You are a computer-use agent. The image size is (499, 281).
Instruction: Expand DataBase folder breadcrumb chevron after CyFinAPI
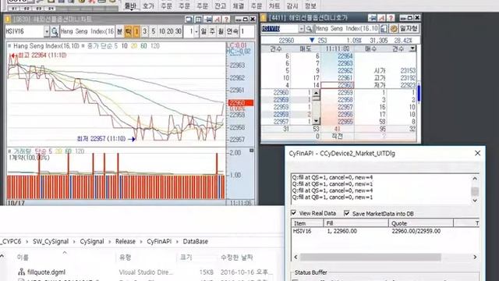pyautogui.click(x=178, y=241)
